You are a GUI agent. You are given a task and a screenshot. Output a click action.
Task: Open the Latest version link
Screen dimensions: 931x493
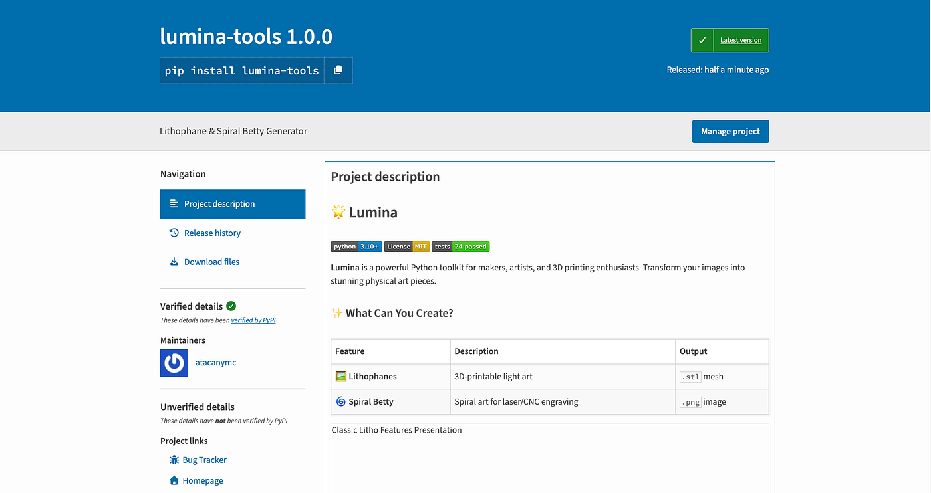pyautogui.click(x=741, y=40)
